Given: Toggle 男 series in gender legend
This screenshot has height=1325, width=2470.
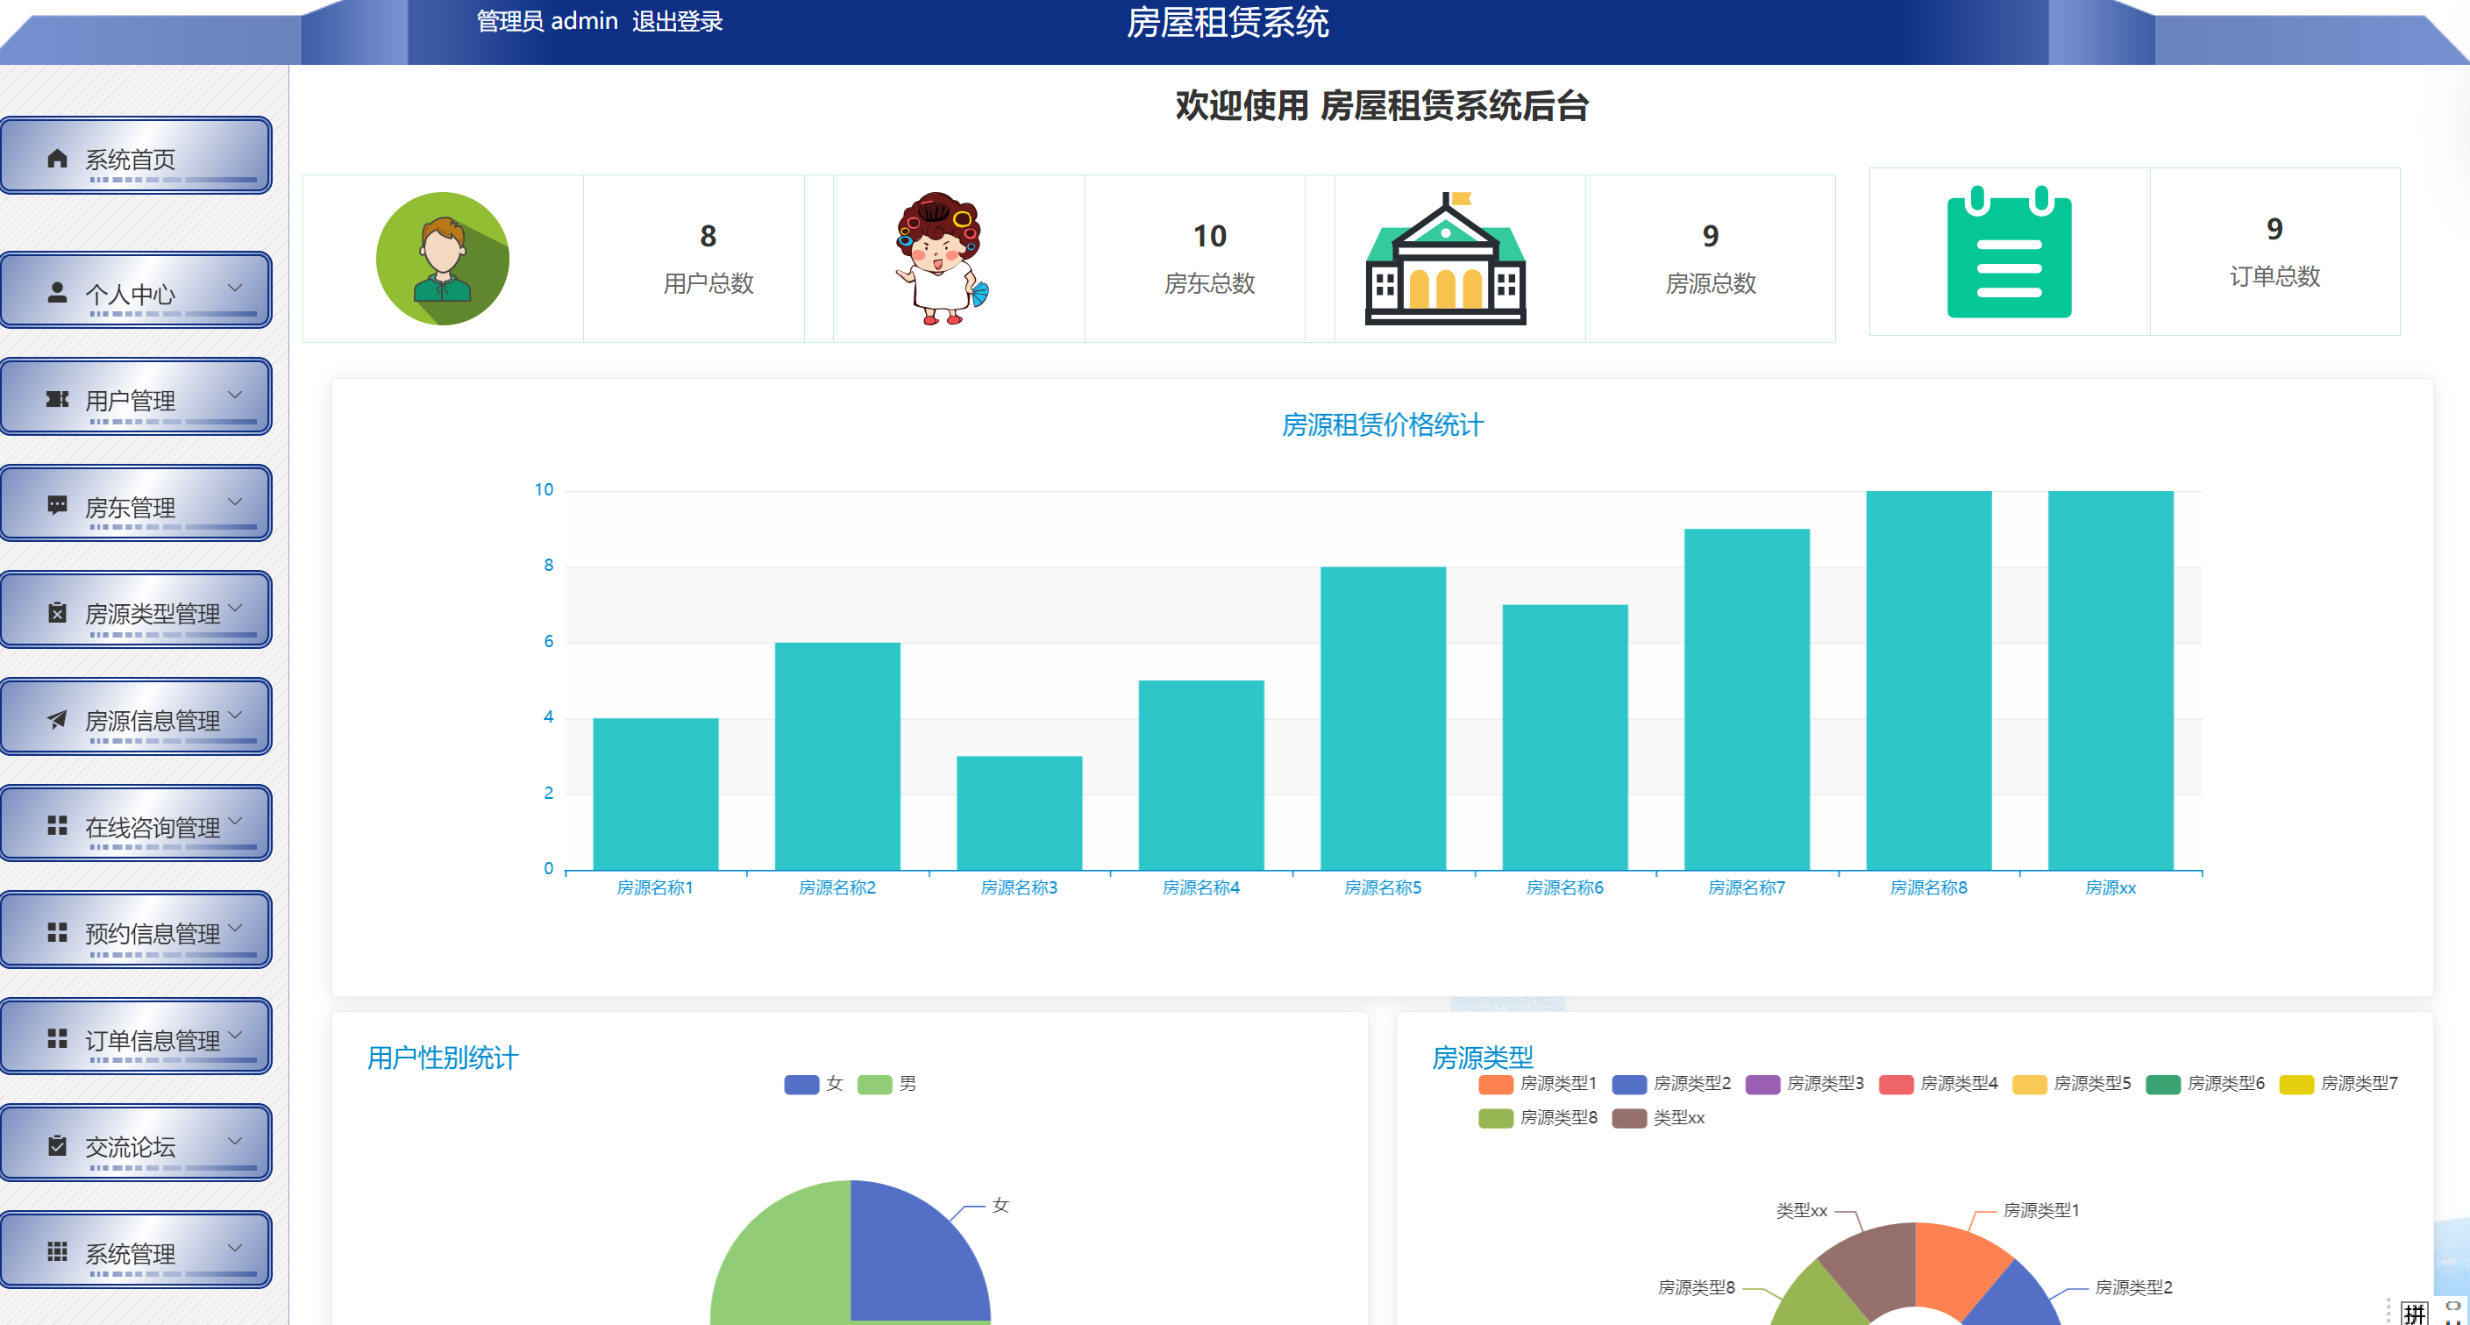Looking at the screenshot, I should tap(887, 1085).
